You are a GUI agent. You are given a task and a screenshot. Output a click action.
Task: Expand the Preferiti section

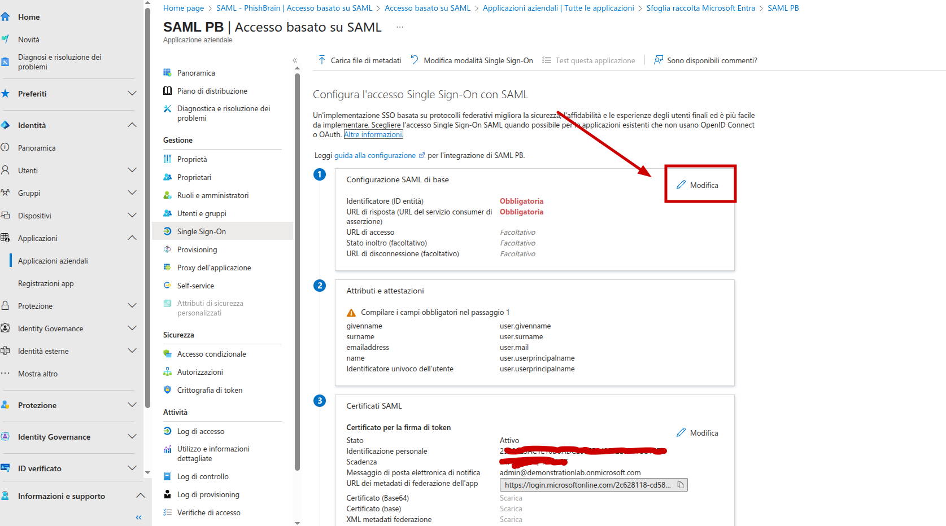tap(132, 94)
